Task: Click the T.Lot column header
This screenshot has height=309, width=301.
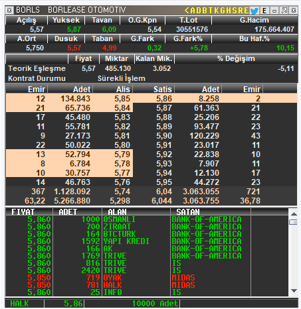Action: coord(188,20)
